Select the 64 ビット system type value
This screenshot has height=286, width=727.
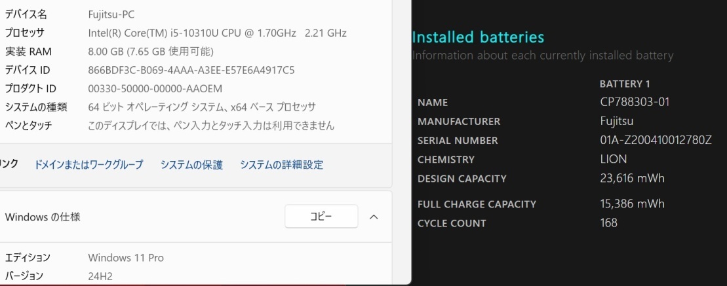[202, 107]
